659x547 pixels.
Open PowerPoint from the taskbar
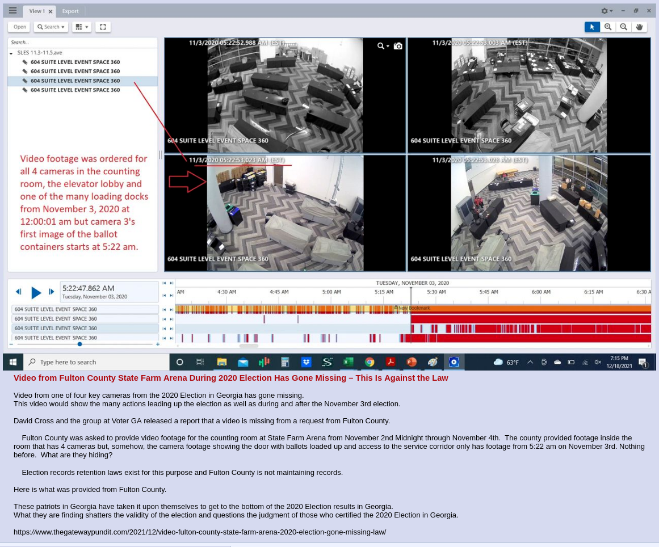click(x=412, y=362)
